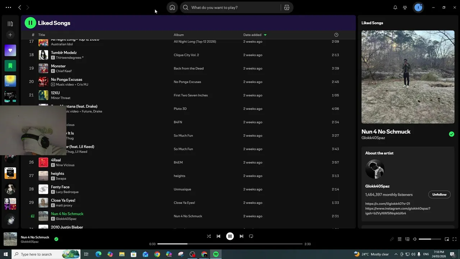Open Your Library sidebar icon

pyautogui.click(x=10, y=24)
